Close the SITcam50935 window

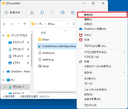[x=103, y=3]
